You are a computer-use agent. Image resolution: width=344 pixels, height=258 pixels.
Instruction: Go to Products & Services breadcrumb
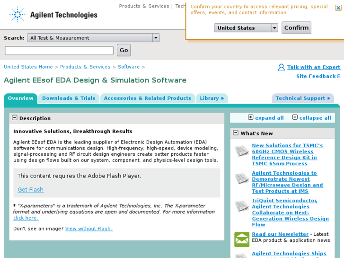click(85, 67)
